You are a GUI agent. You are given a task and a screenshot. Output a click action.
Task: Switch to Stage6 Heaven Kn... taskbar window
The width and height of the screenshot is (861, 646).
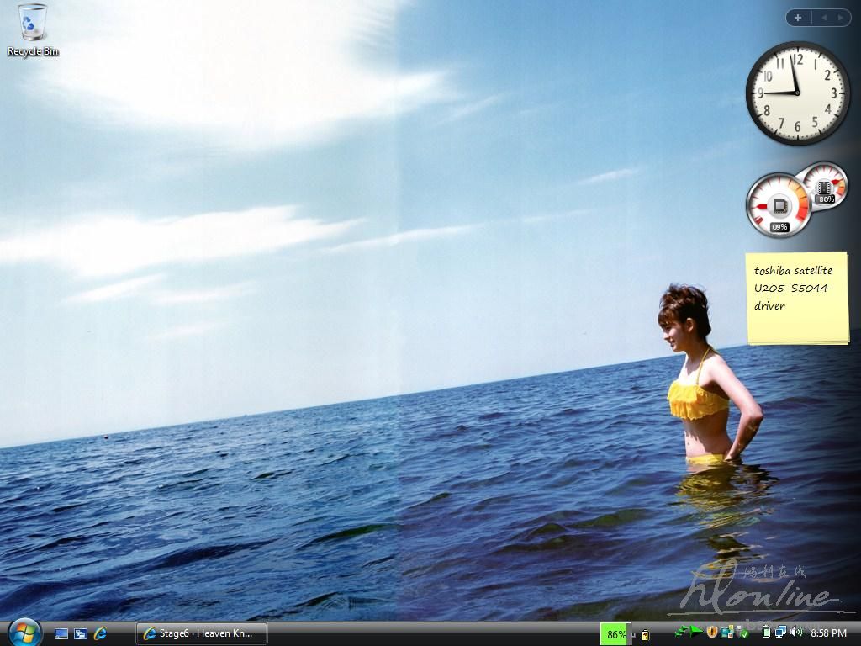click(202, 633)
